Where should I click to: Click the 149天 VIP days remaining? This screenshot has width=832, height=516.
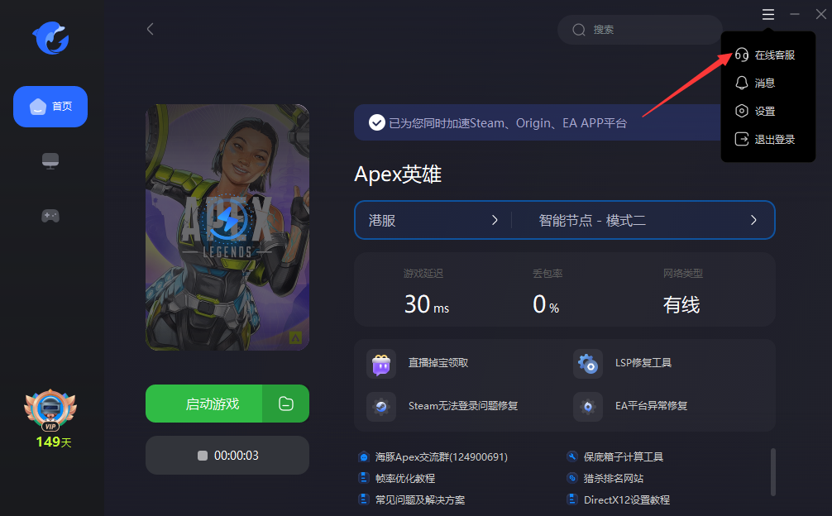(x=54, y=442)
